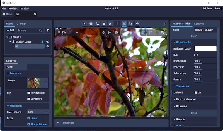Image resolution: width=223 pixels, height=131 pixels.
Task: Click the white Modulate Color swatch
Action: (205, 49)
